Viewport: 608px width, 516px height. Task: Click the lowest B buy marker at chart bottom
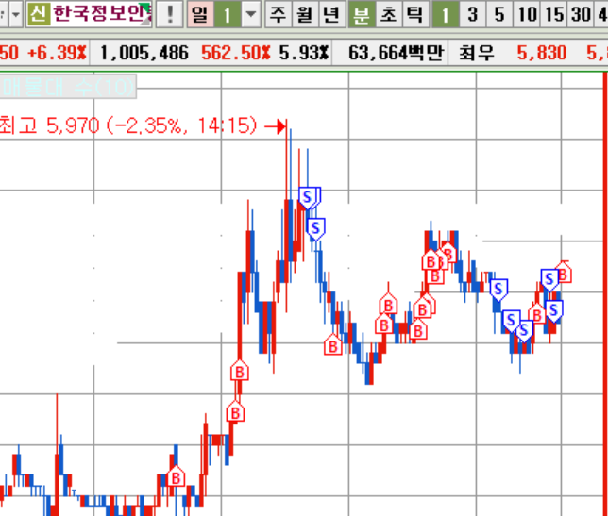177,477
